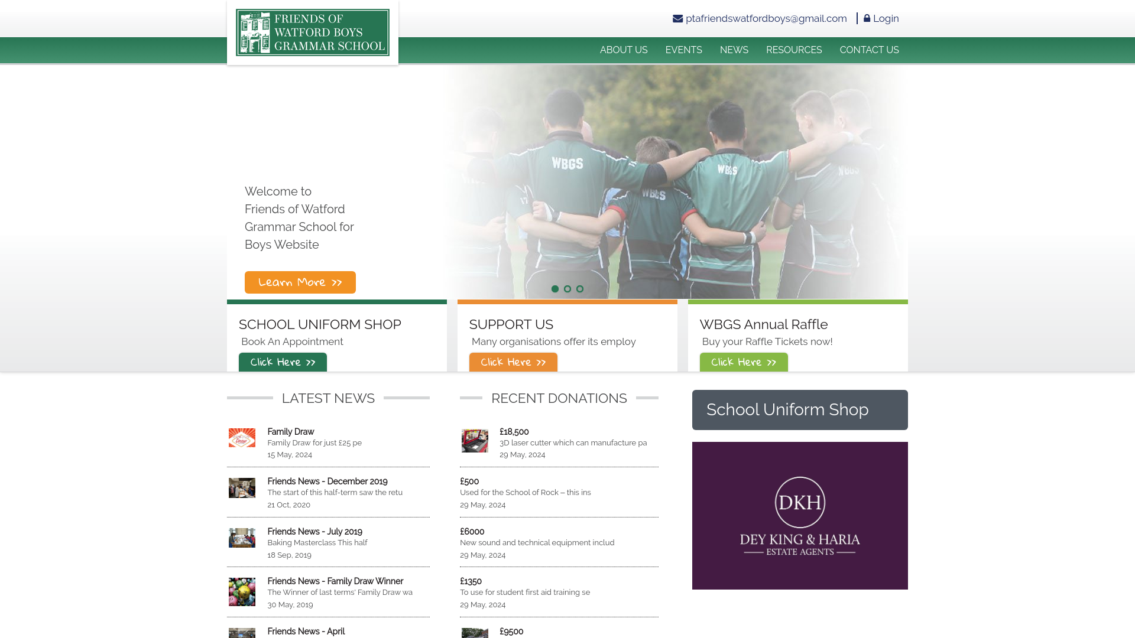Screen dimensions: 1135x638
Task: Open the December 2019 news thumbnail
Action: tap(242, 488)
